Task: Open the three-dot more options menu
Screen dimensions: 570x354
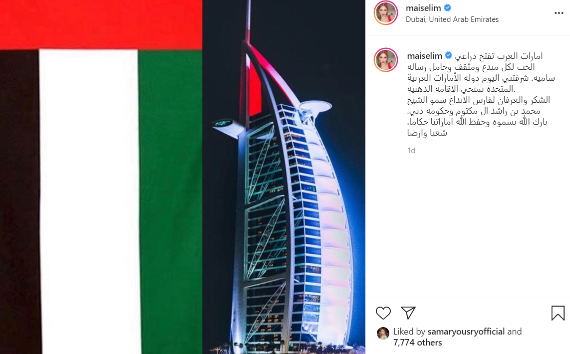Action: [559, 13]
